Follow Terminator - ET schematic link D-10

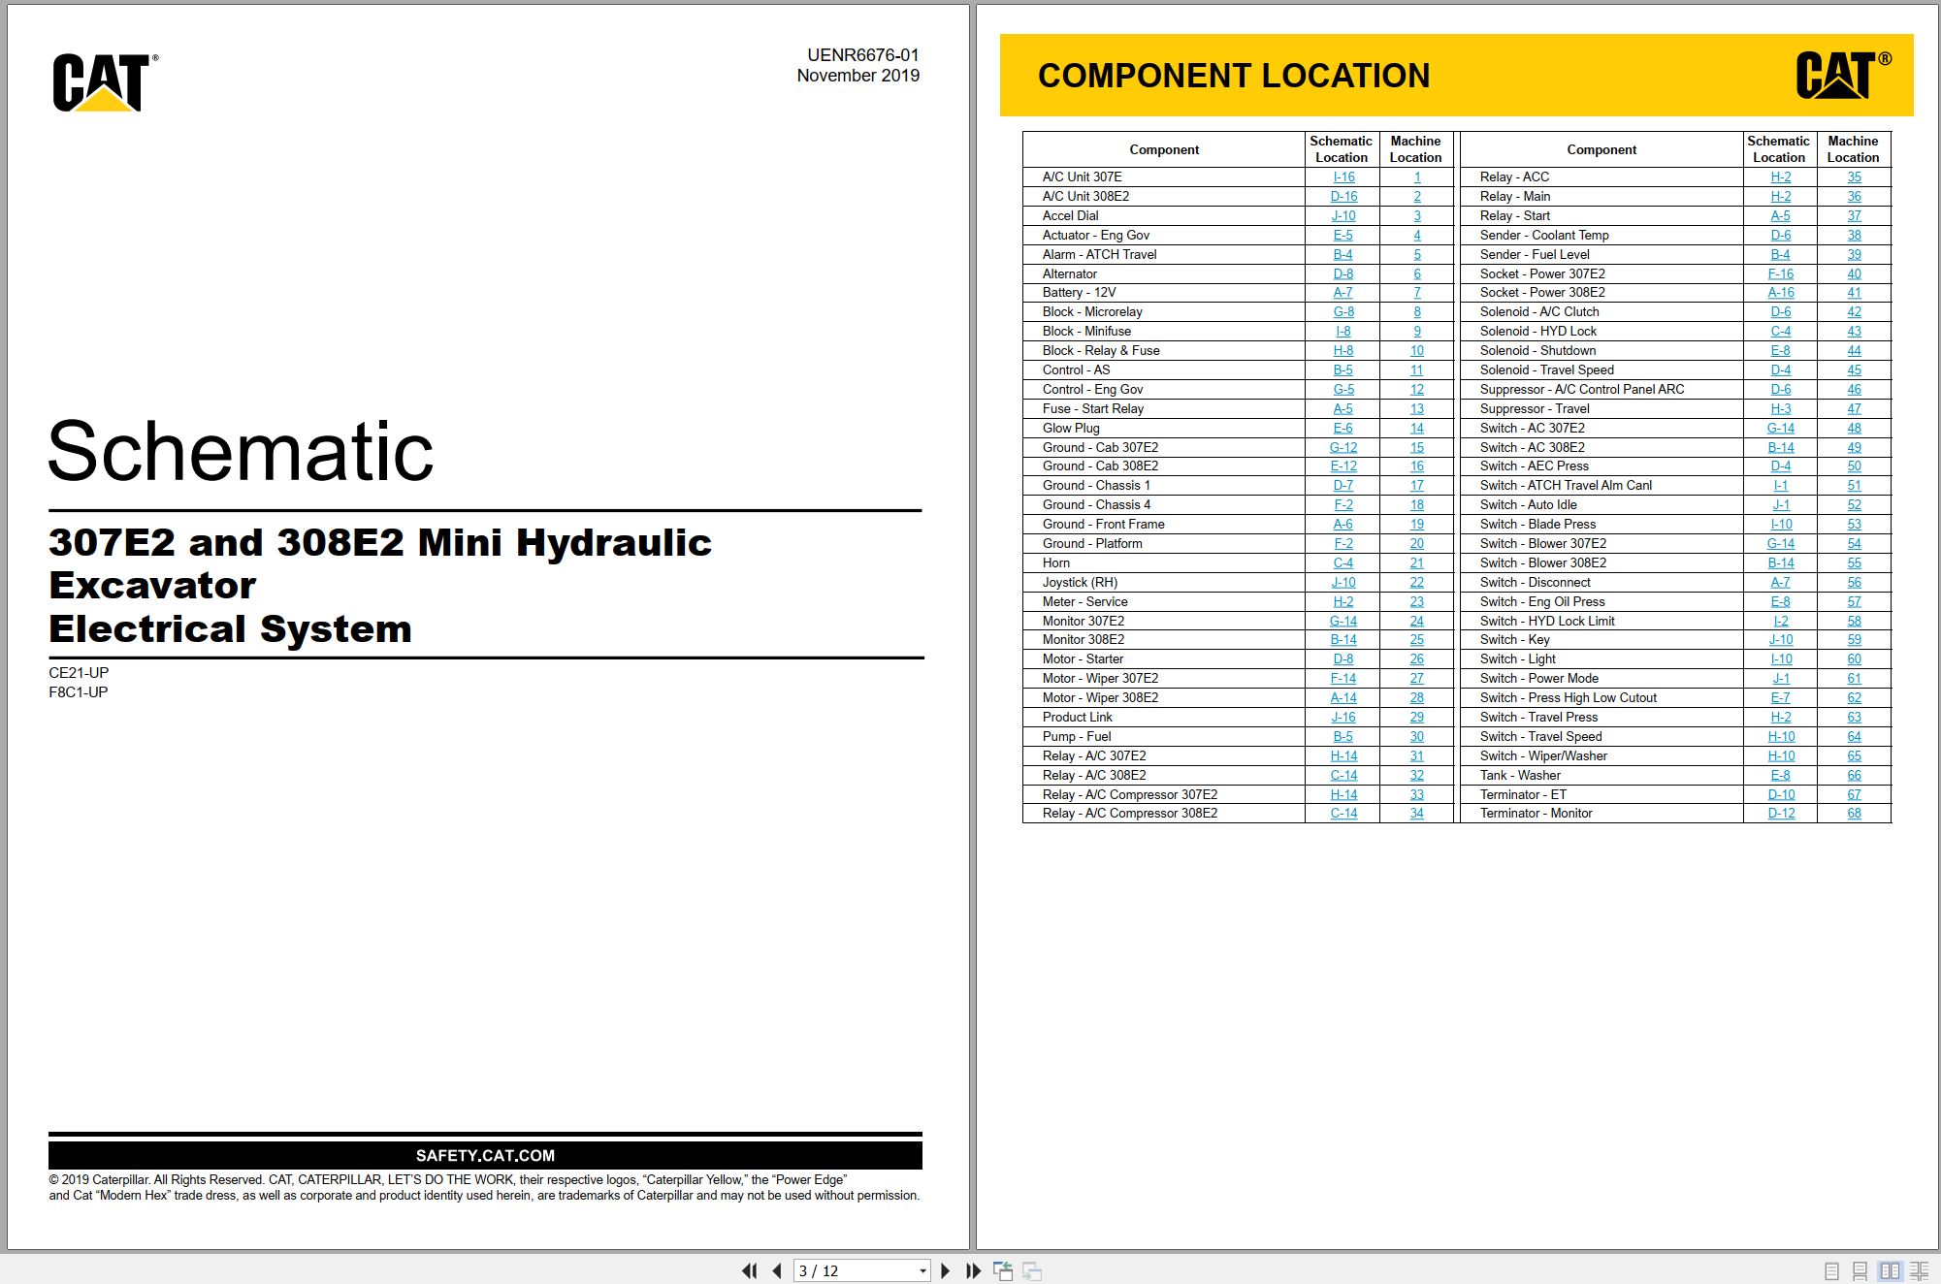[1782, 794]
